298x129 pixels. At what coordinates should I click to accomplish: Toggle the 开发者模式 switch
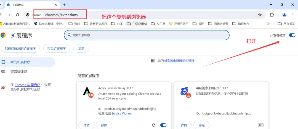292,35
